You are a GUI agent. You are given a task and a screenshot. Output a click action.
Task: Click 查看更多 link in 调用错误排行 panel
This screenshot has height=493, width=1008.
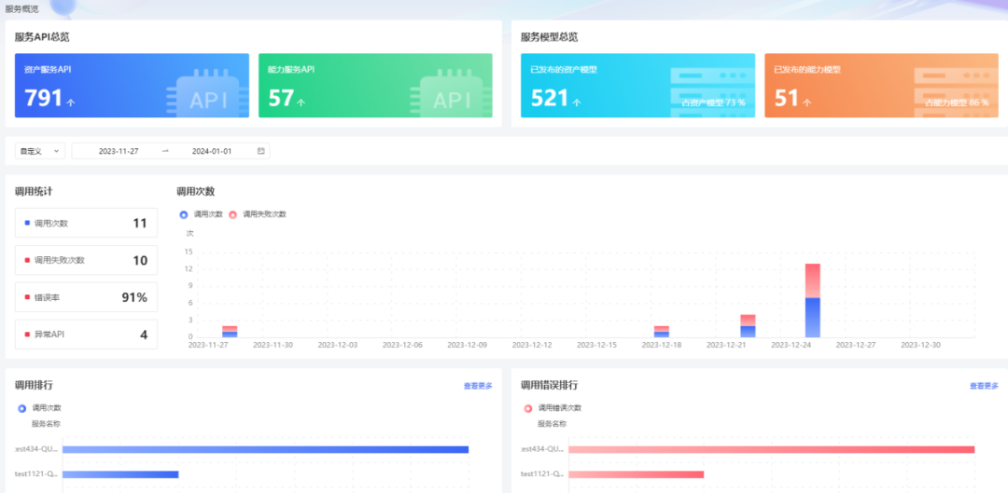click(x=984, y=386)
